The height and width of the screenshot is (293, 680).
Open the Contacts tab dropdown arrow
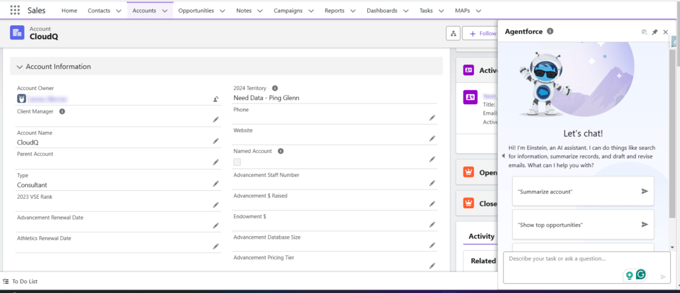click(118, 11)
